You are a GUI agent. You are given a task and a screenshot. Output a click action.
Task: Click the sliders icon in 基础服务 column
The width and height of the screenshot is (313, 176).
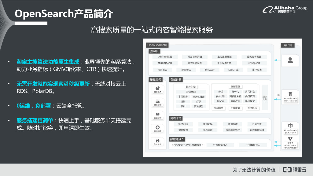[x=157, y=101]
